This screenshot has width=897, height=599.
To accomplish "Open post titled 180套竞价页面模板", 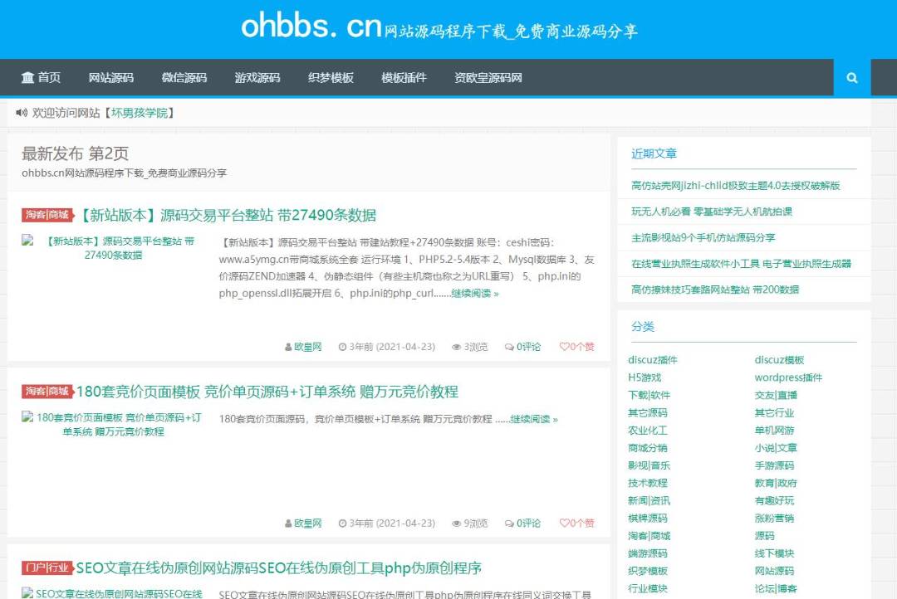I will coord(267,392).
